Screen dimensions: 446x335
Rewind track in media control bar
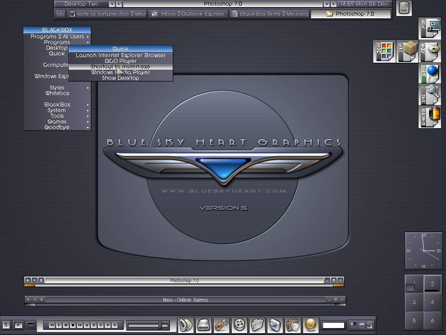pos(52,325)
